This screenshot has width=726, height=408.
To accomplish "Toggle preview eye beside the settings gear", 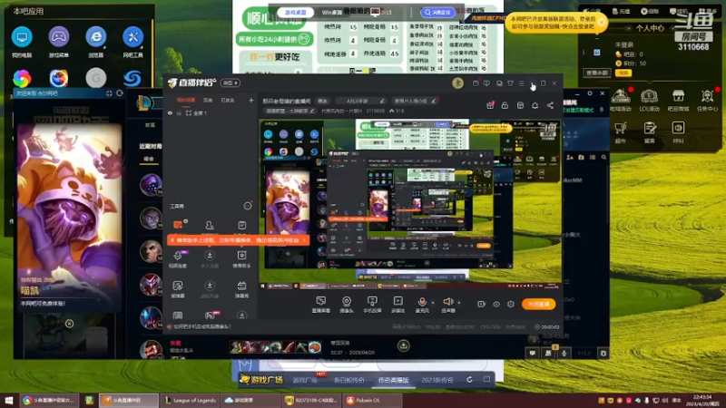I will pyautogui.click(x=496, y=304).
